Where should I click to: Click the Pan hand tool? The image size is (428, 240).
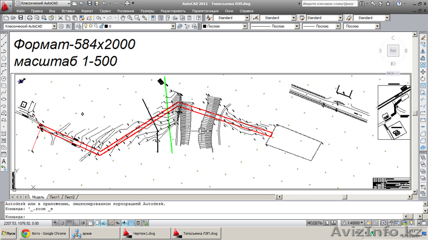tap(123, 18)
